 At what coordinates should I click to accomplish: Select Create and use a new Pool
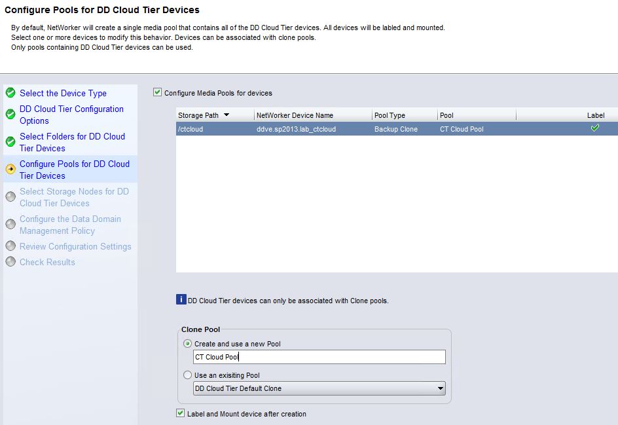tap(188, 343)
